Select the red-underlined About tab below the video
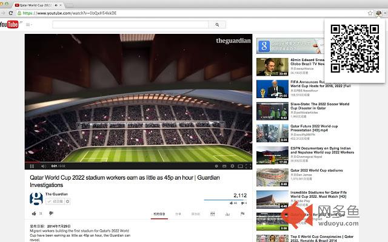The height and width of the screenshot is (242, 388). pyautogui.click(x=159, y=214)
